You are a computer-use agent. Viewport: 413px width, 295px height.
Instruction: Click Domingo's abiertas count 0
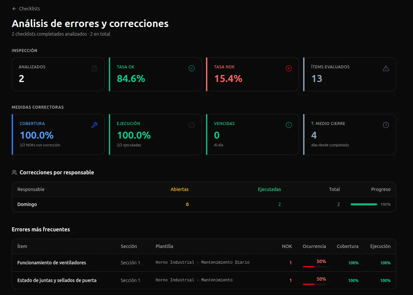pos(187,204)
